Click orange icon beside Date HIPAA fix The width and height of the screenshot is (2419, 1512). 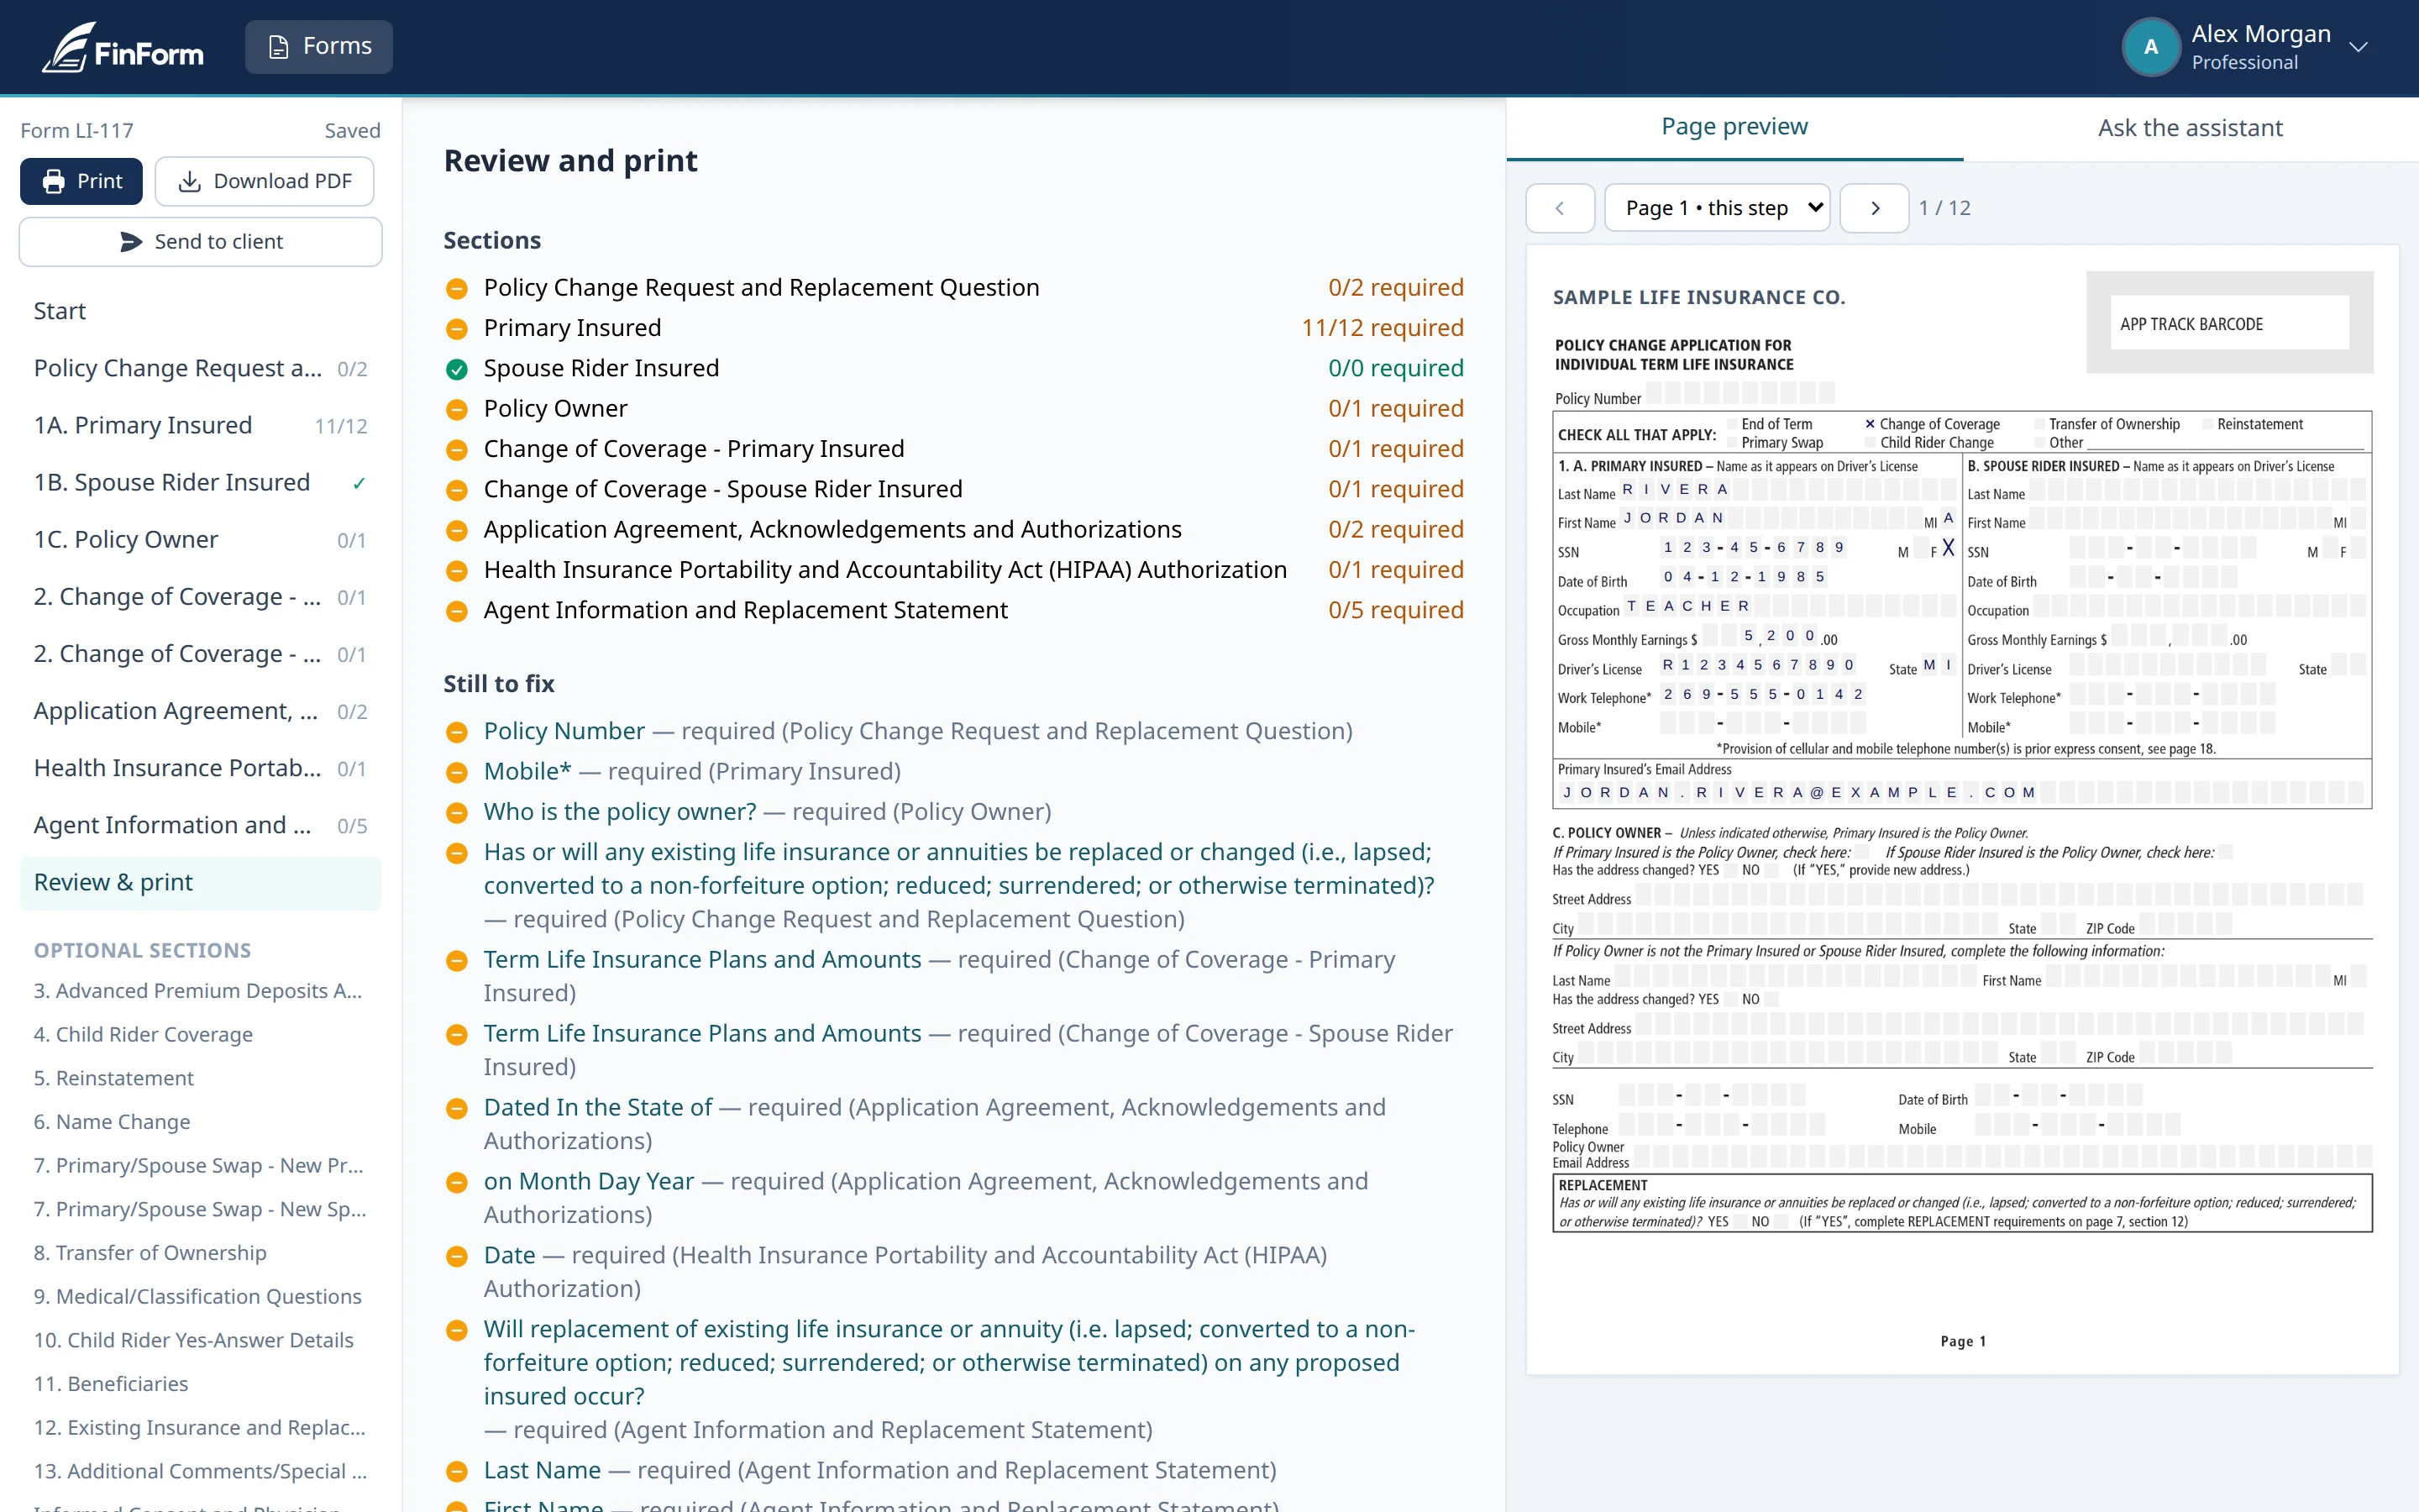pyautogui.click(x=457, y=1256)
